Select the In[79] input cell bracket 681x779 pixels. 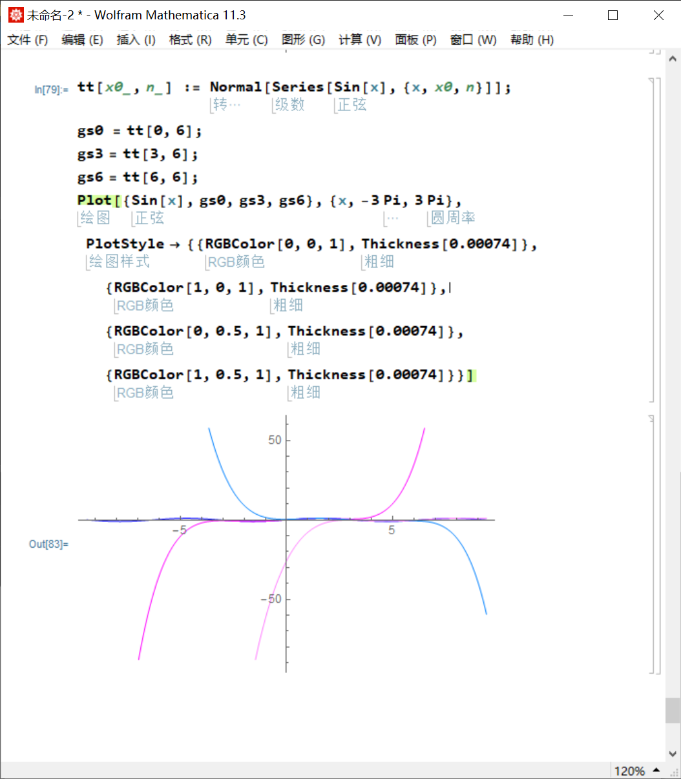click(651, 240)
